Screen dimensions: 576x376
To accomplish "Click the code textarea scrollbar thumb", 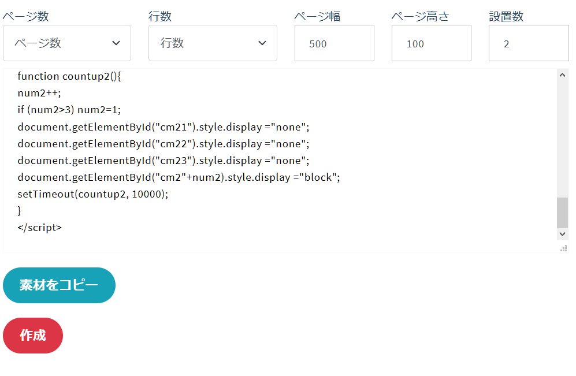I will pos(562,213).
